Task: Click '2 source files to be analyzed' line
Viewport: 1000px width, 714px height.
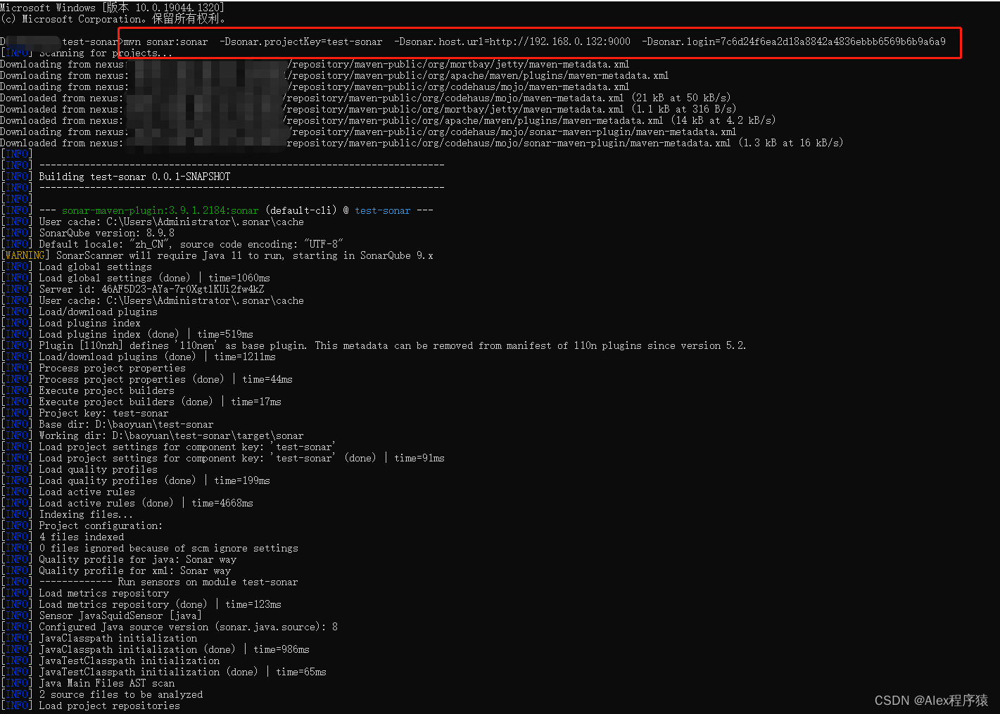Action: pos(102,694)
